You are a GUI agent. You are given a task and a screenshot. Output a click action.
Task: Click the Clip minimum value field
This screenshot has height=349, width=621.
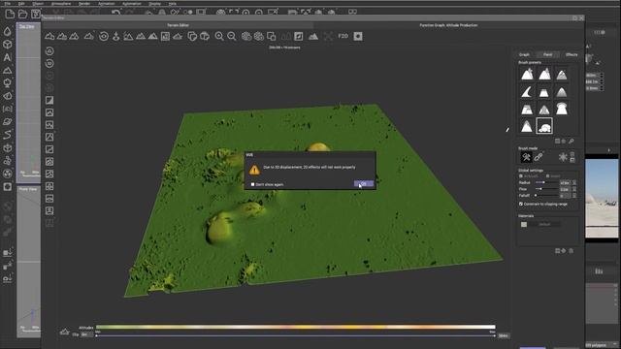(86, 334)
